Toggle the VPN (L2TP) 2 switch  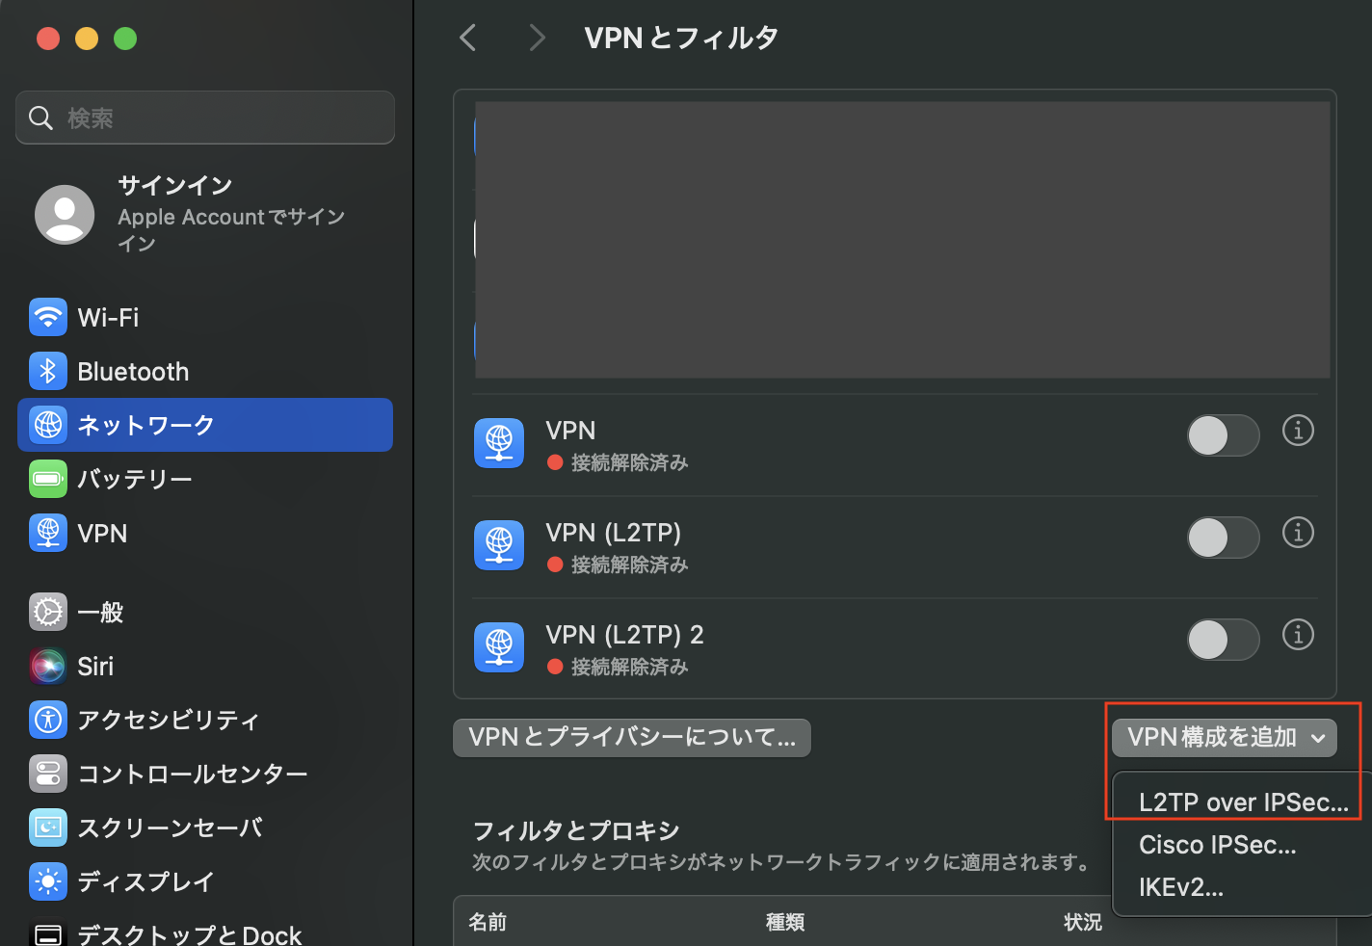[1223, 640]
